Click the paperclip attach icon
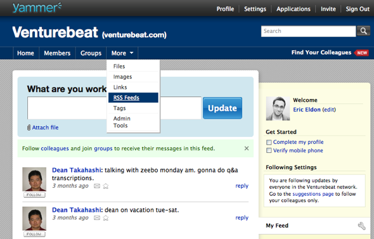374x239 pixels. [x=29, y=127]
